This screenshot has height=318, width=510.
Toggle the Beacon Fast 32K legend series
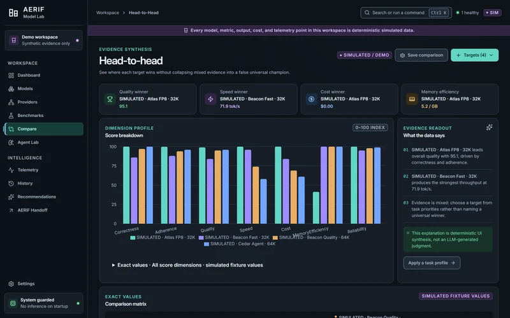234,237
